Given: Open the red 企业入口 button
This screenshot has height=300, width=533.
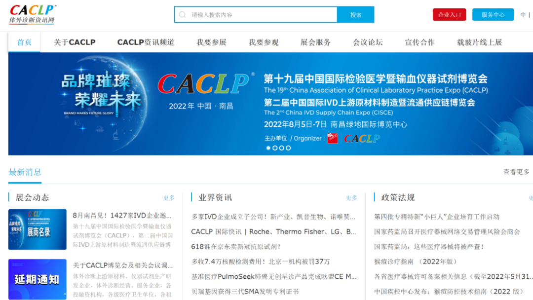Looking at the screenshot, I should (x=450, y=15).
